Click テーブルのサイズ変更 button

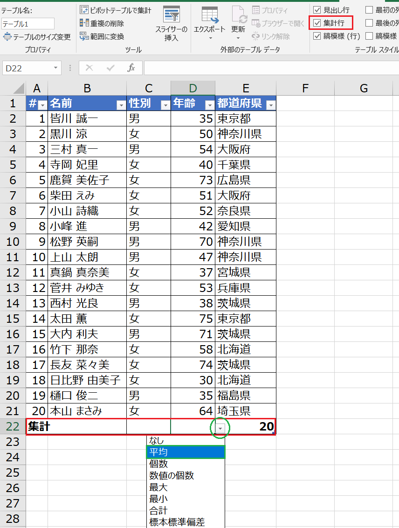(37, 37)
